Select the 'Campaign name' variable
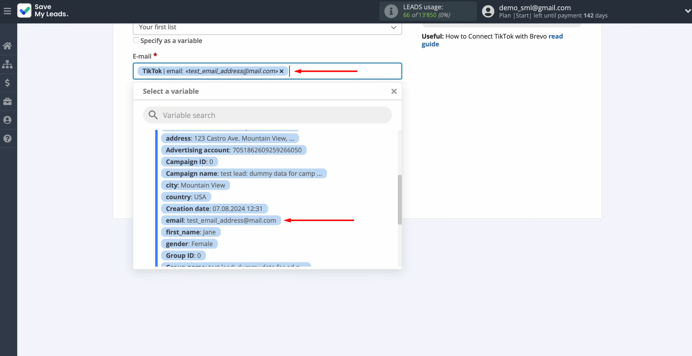Viewport: 692px width, 356px height. 244,174
